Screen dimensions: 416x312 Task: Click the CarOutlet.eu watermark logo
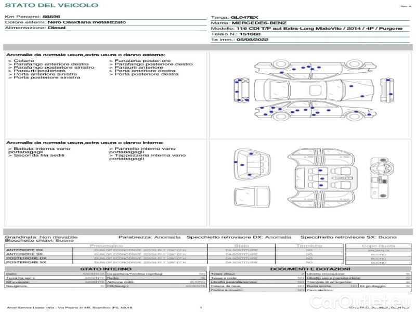[x=373, y=301]
